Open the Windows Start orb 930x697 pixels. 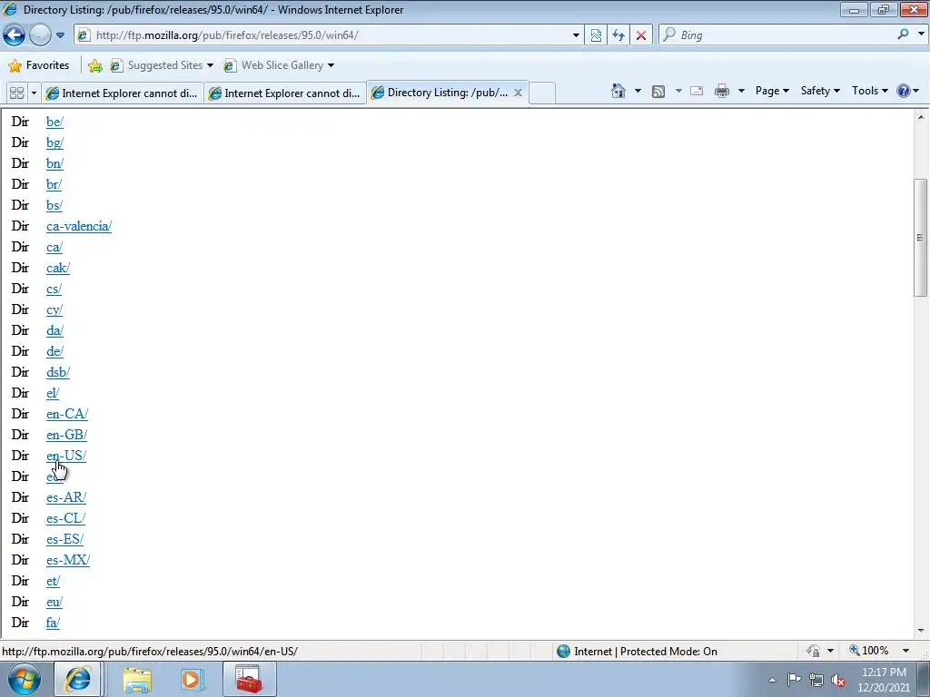pos(25,679)
